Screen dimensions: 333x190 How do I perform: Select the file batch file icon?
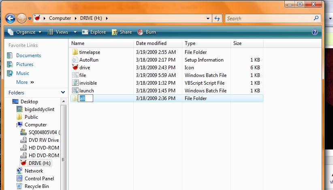(x=75, y=75)
